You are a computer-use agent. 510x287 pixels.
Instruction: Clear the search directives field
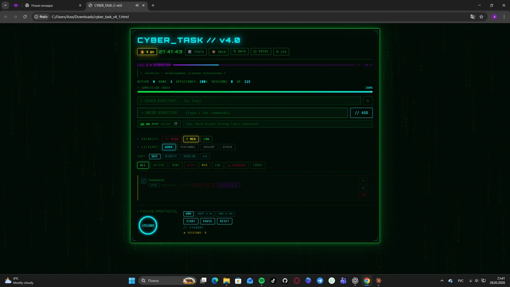(x=368, y=101)
